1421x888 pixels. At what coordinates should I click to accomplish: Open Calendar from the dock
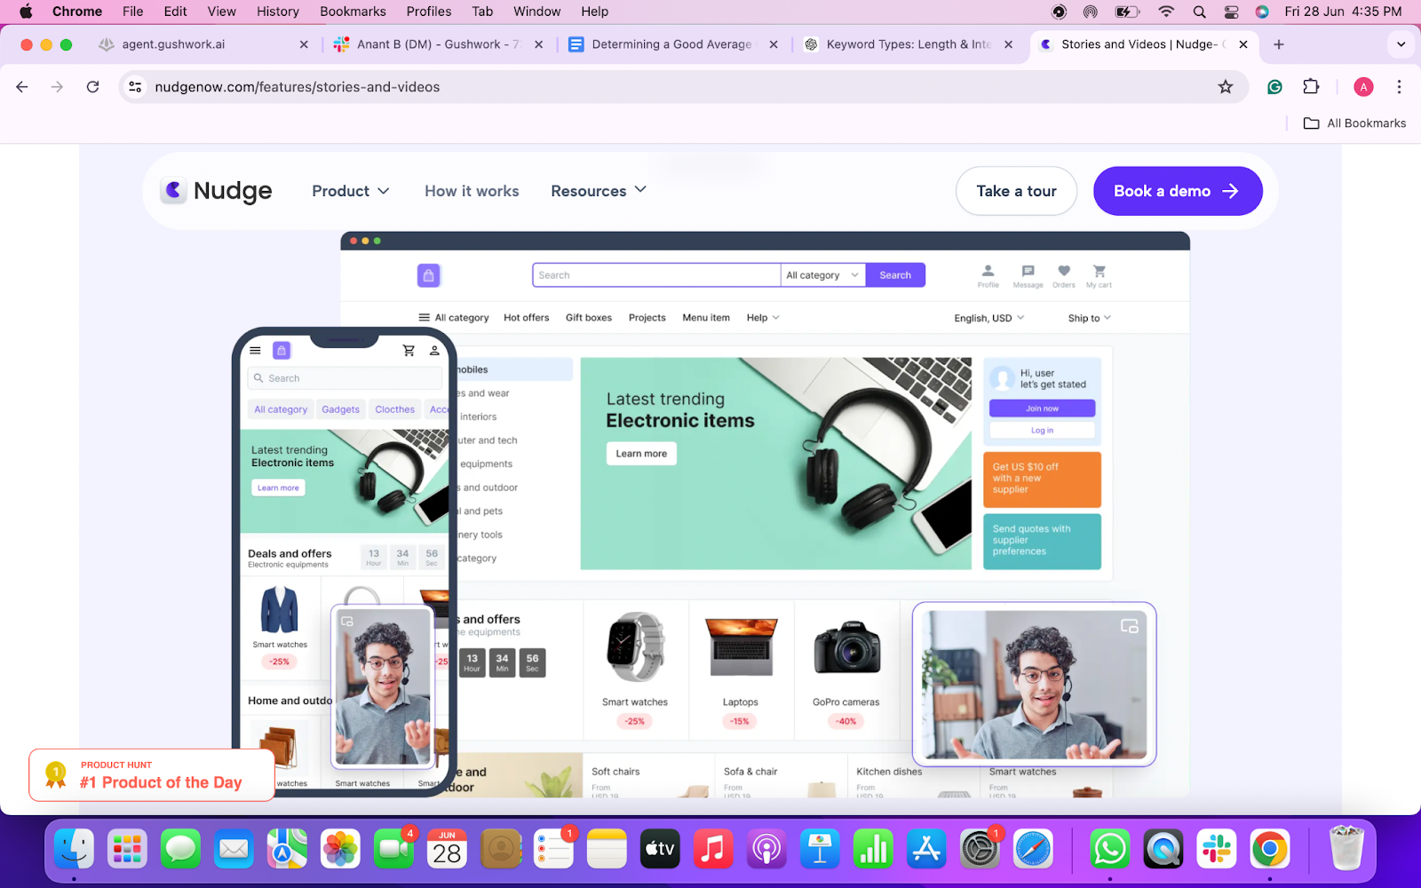click(447, 850)
